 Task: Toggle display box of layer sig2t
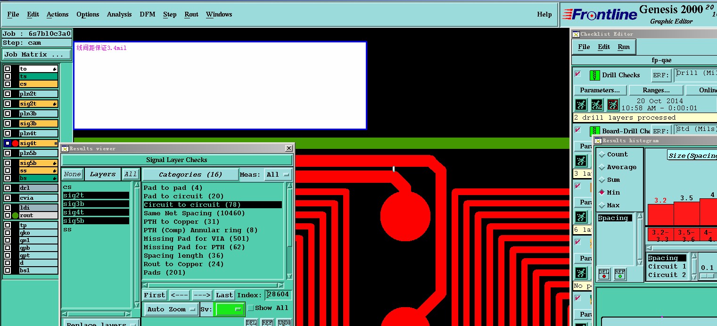pos(7,104)
